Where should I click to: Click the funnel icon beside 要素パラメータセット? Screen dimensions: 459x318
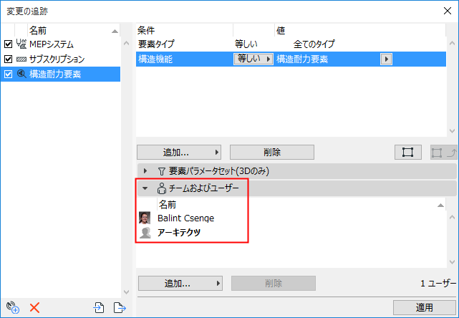coord(162,171)
